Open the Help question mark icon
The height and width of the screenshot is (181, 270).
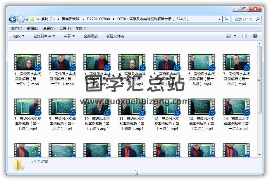[x=255, y=36]
